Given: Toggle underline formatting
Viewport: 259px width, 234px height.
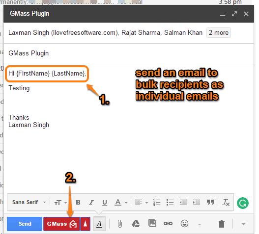Looking at the screenshot, I should [104, 202].
